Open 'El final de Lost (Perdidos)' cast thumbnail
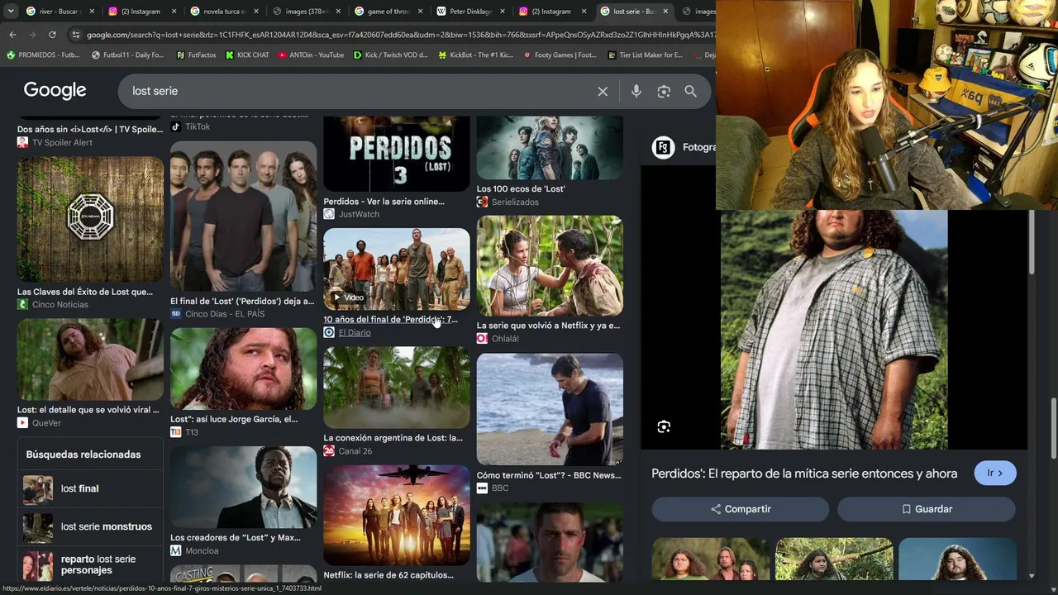1058x595 pixels. [x=243, y=217]
